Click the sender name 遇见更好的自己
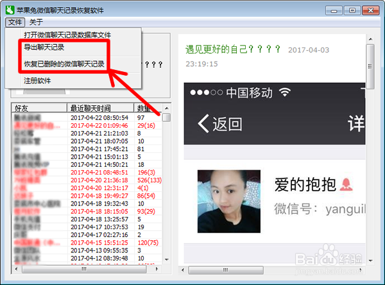Image resolution: width=385 pixels, height=285 pixels. coord(217,49)
